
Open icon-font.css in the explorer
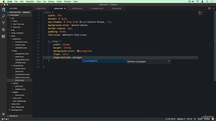18,24
